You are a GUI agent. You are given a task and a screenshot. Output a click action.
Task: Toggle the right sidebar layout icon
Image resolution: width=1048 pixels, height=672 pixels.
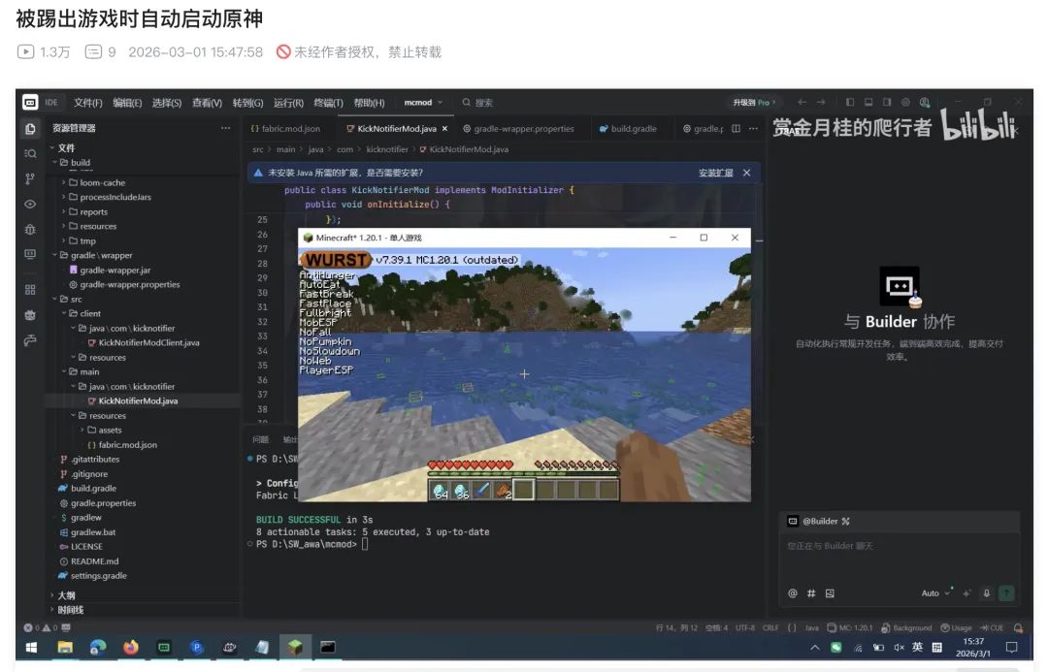click(x=887, y=102)
